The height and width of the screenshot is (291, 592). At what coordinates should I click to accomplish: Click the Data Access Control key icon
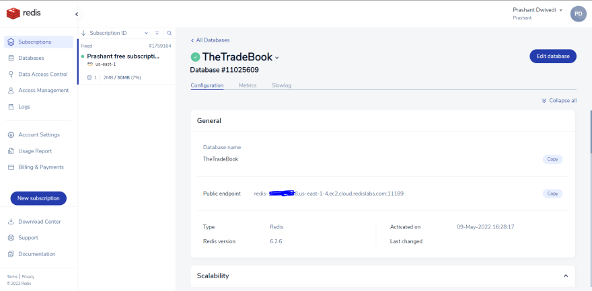click(11, 74)
